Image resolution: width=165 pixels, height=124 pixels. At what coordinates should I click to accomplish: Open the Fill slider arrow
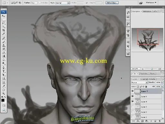pyautogui.click(x=162, y=87)
